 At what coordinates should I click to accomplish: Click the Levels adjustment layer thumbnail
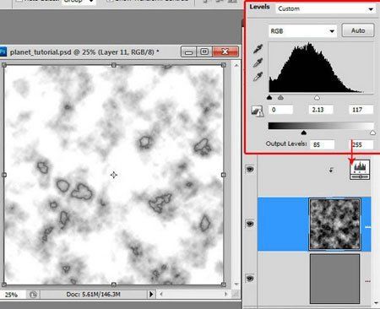pos(360,169)
